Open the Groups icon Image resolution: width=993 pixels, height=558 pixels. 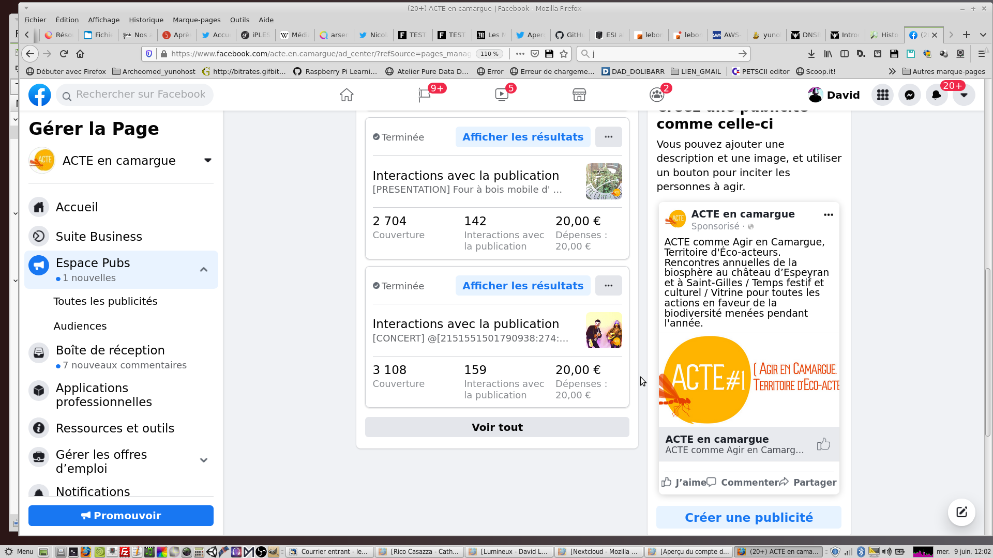coord(656,95)
